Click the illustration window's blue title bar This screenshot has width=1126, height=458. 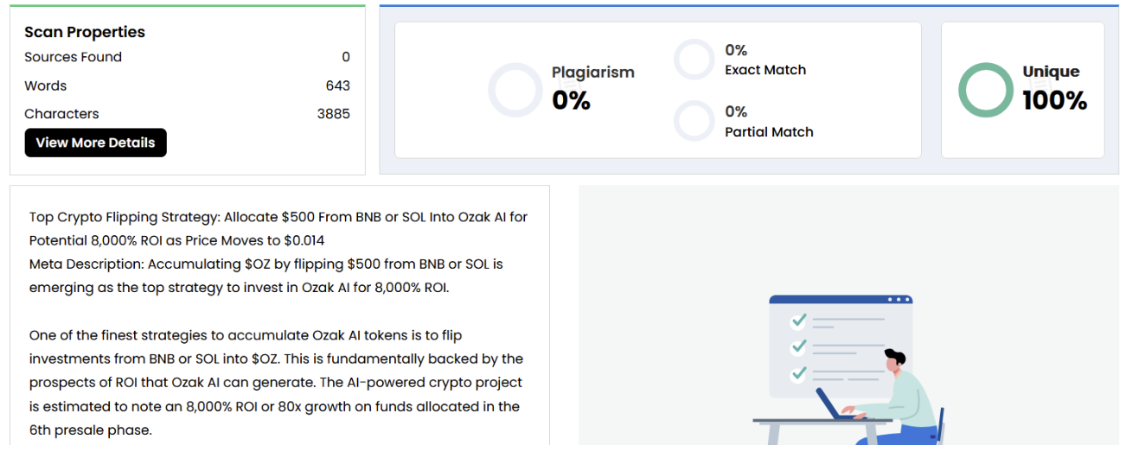(x=841, y=300)
